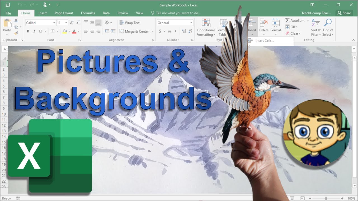
Task: Toggle Italic formatting
Action: pyautogui.click(x=34, y=31)
